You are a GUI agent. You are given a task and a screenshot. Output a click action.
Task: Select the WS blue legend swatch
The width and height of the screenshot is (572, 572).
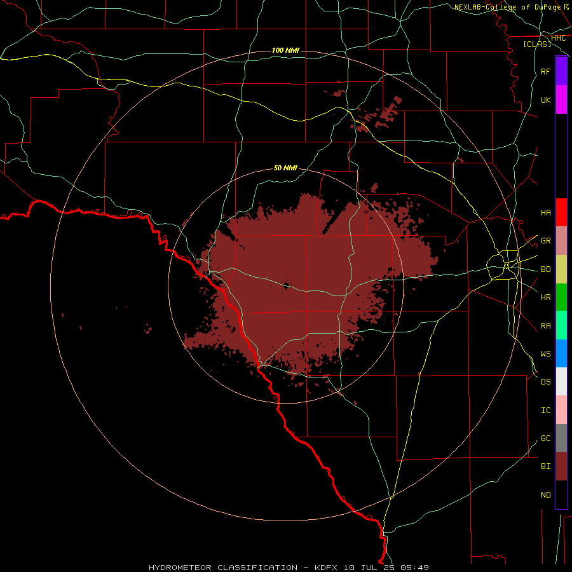click(x=561, y=353)
